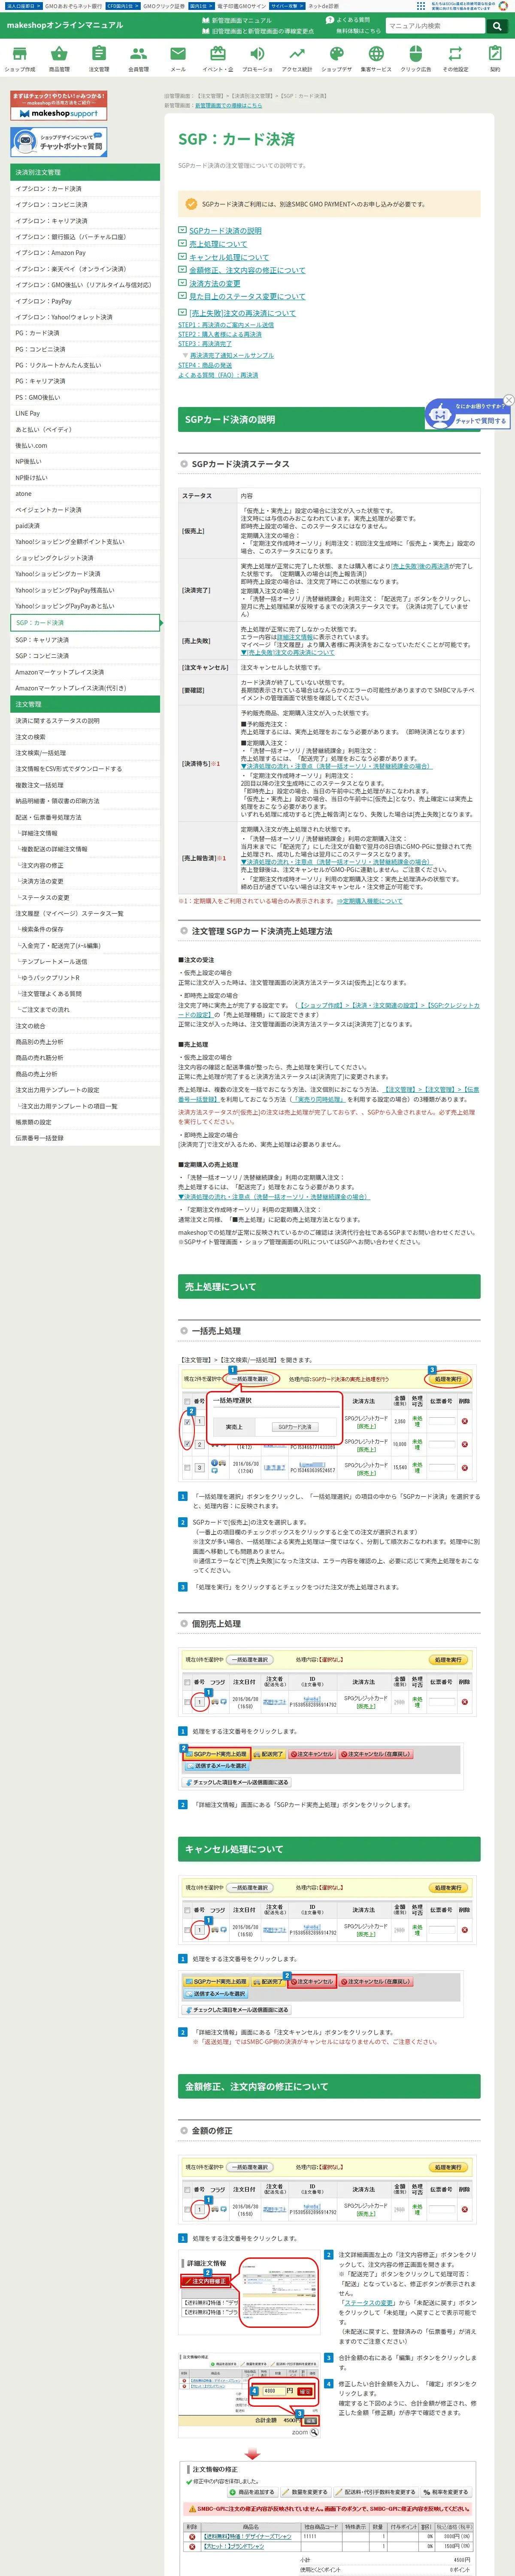Jump to [売上失敗]注文の再決済について anchor
The image size is (515, 2576).
coord(242,313)
